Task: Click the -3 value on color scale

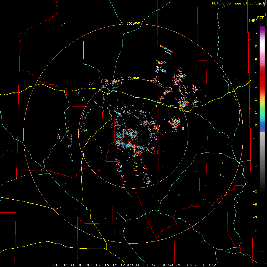Action: pos(255,165)
